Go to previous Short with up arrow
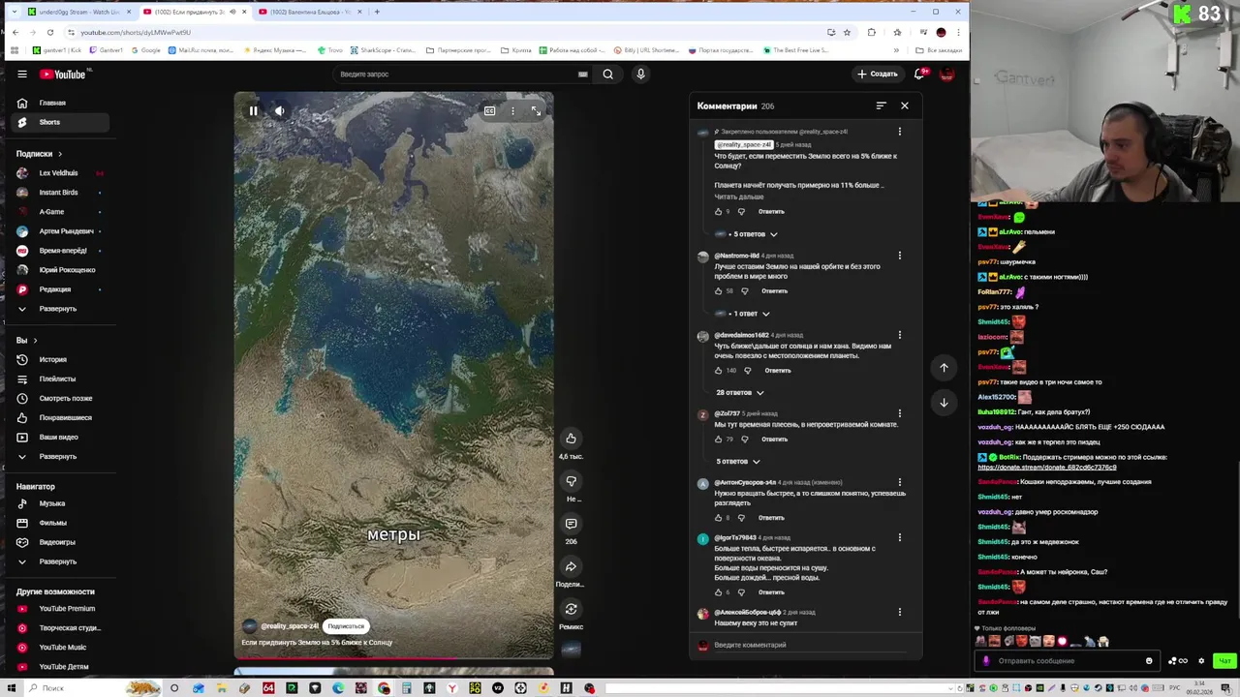The image size is (1240, 697). tap(944, 368)
